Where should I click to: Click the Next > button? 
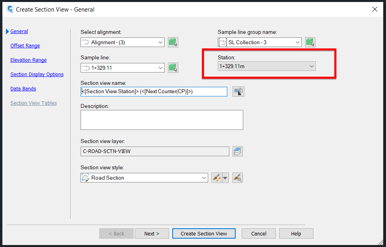152,233
